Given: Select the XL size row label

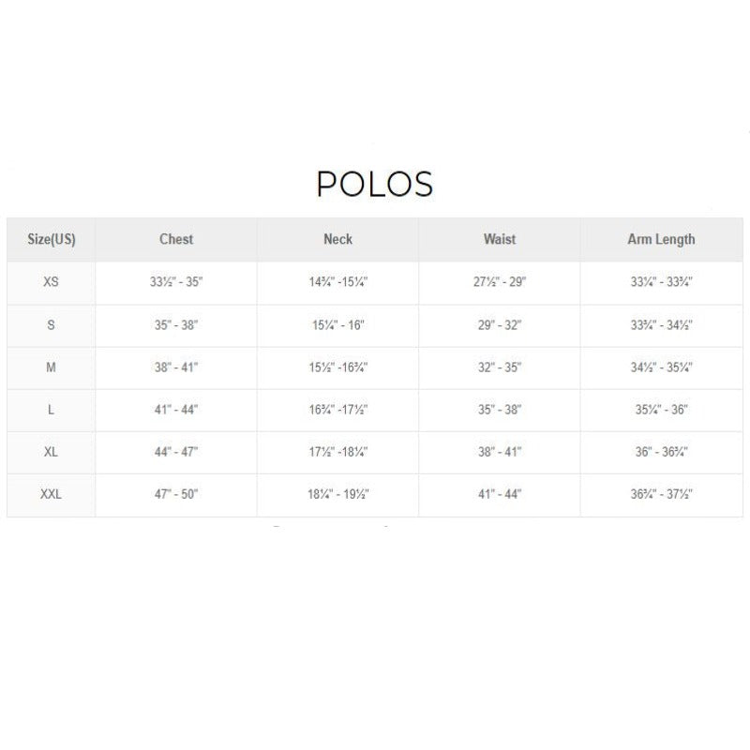Looking at the screenshot, I should [52, 452].
